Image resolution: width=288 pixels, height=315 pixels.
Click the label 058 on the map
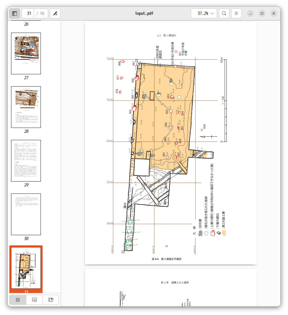(x=205, y=126)
